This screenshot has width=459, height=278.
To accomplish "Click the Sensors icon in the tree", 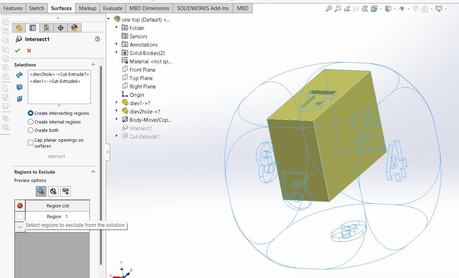I will coord(125,36).
